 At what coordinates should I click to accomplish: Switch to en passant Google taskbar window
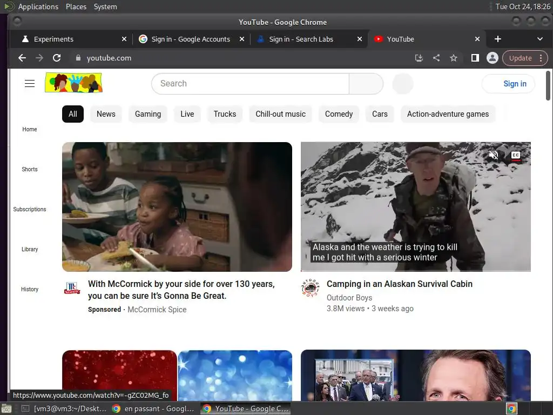(x=153, y=409)
